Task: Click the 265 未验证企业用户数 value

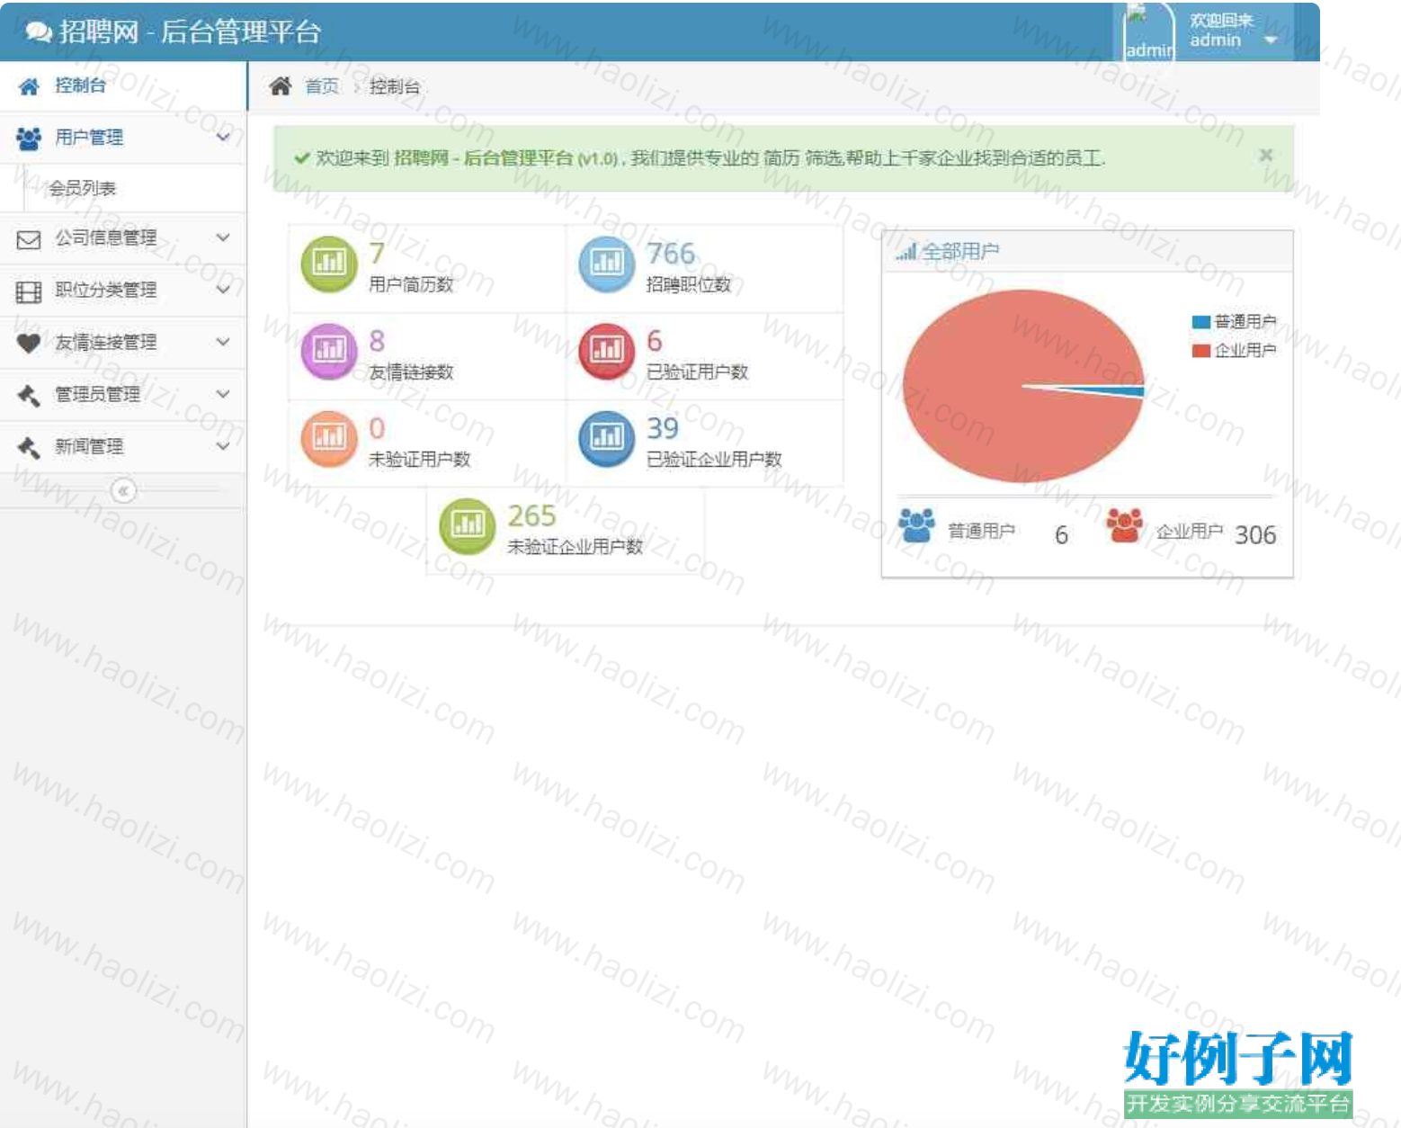Action: [531, 516]
